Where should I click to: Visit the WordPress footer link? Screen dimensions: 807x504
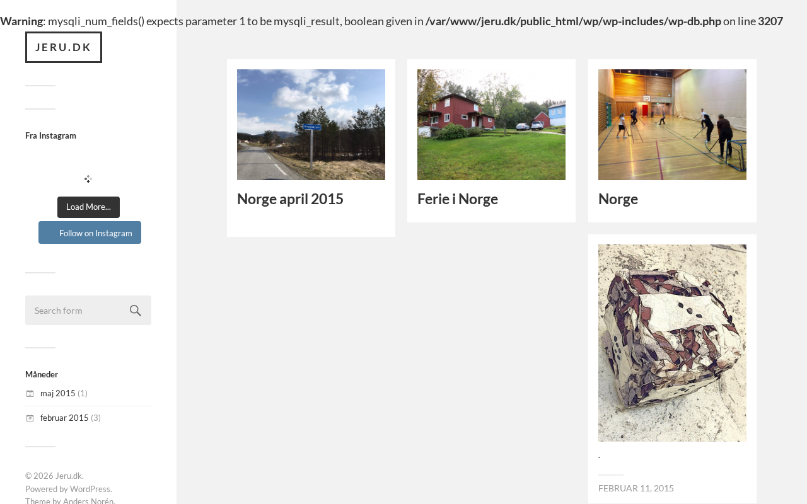coord(90,489)
